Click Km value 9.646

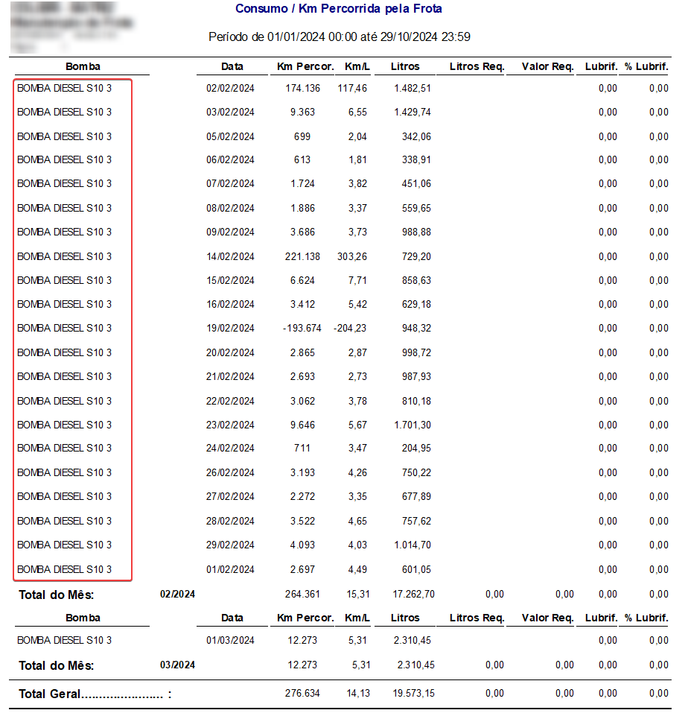click(x=302, y=425)
